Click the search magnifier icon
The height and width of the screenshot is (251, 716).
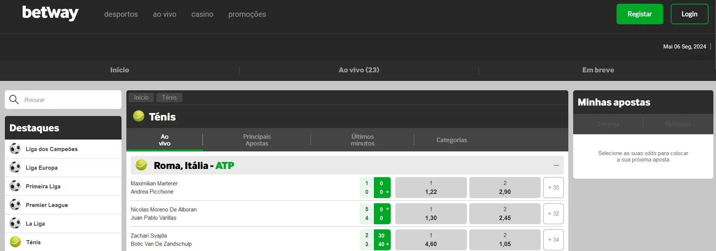pos(14,100)
